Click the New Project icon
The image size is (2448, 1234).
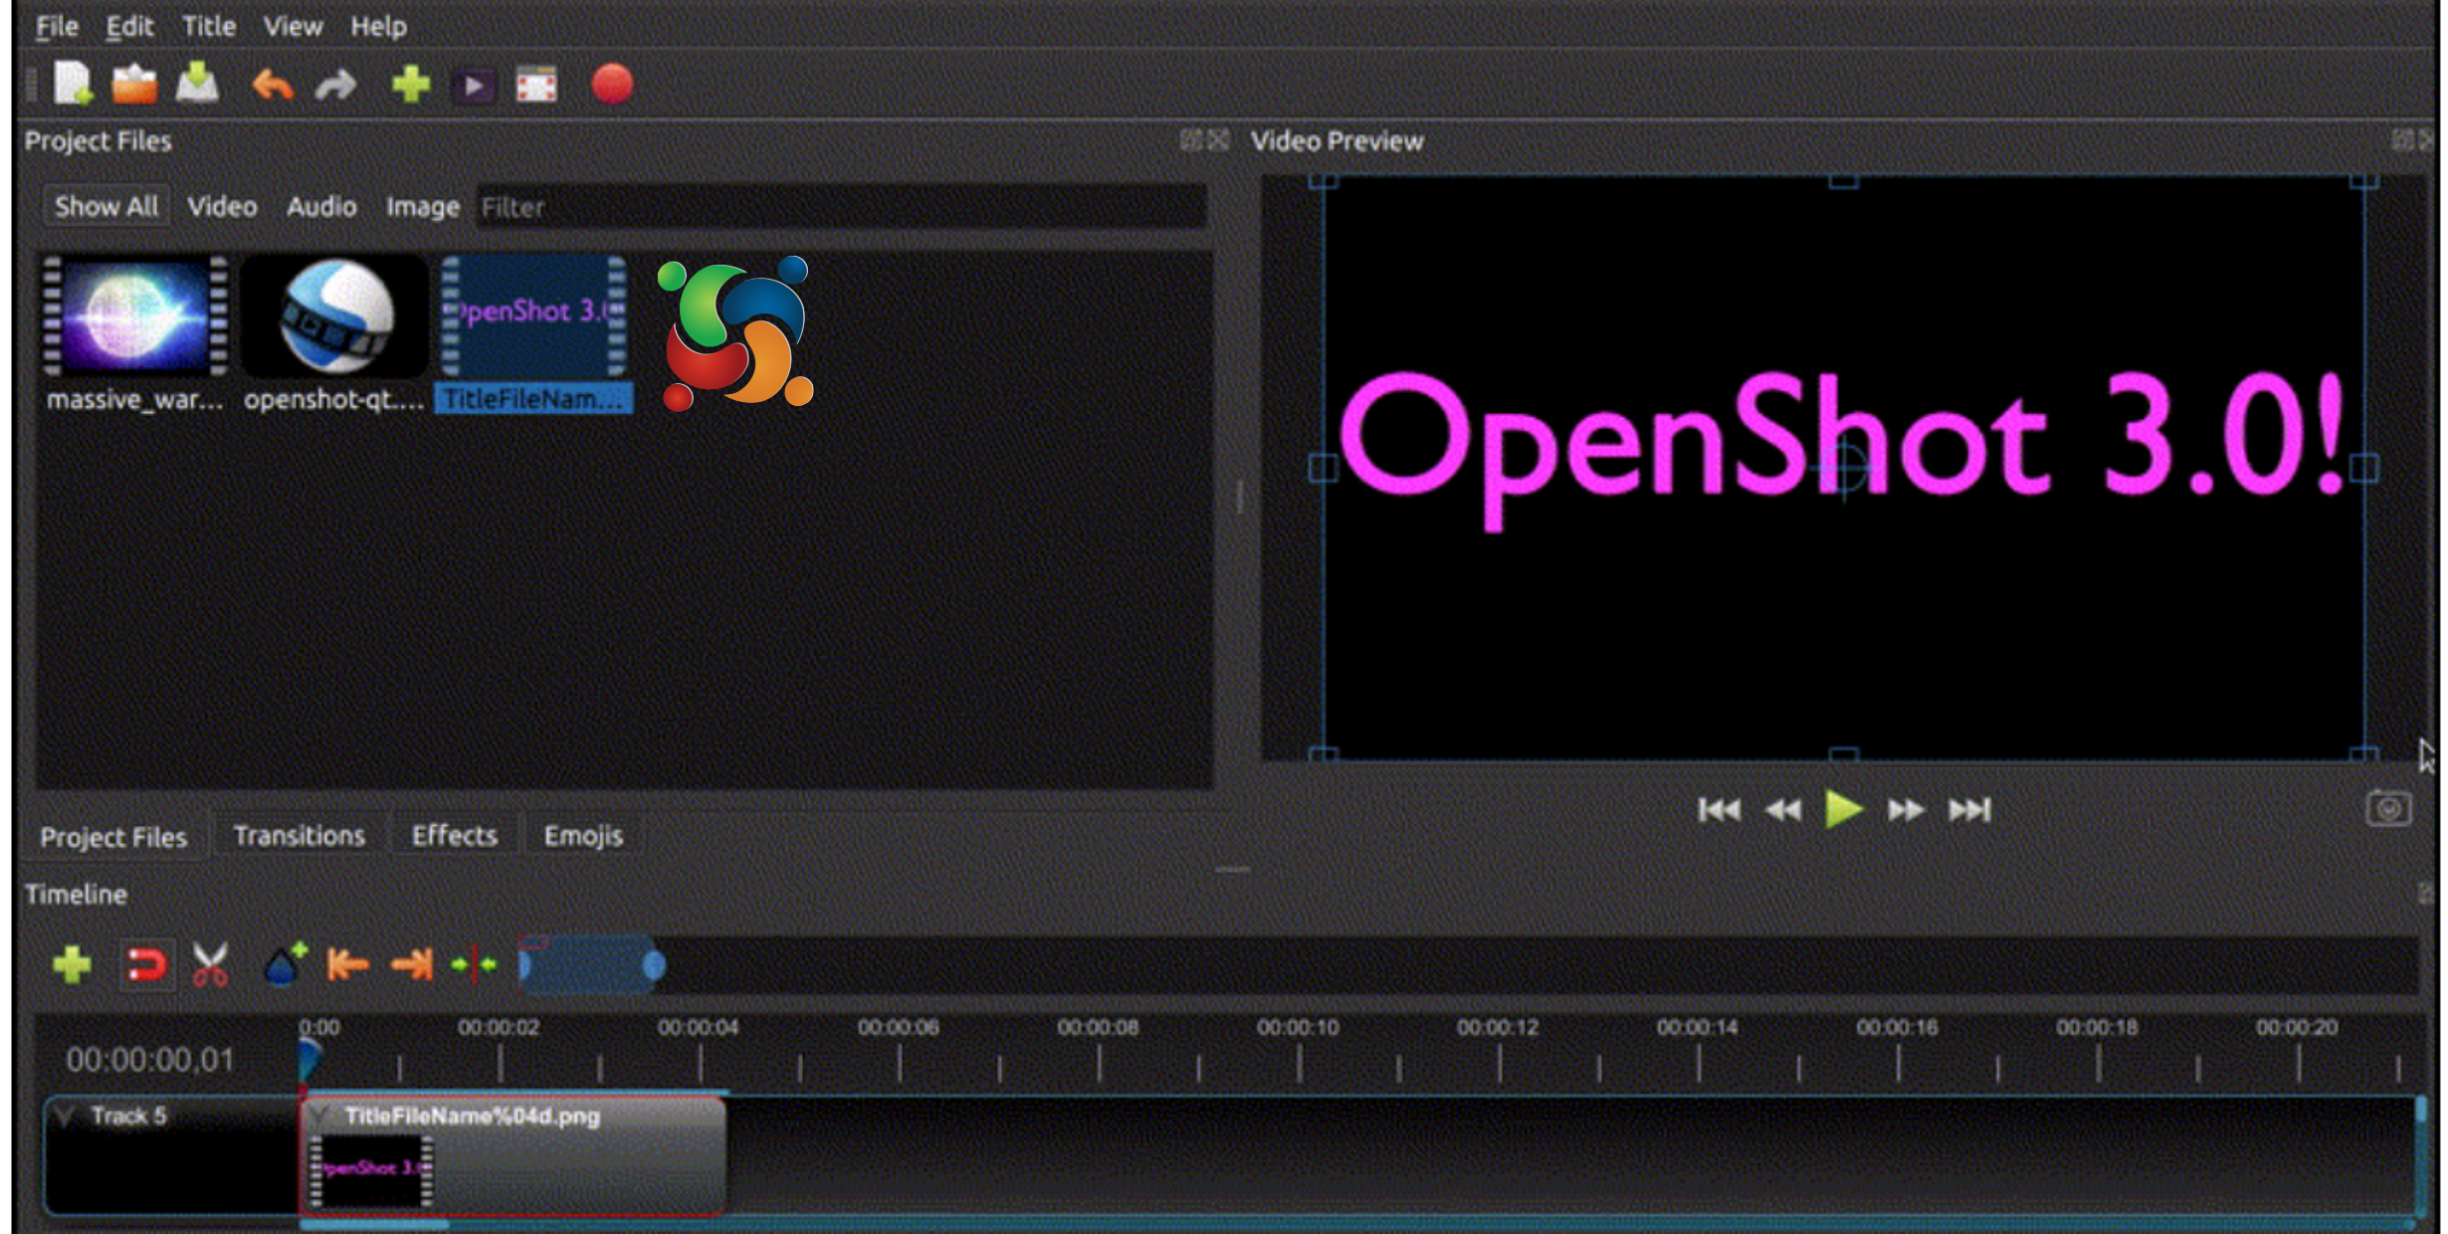pyautogui.click(x=73, y=85)
